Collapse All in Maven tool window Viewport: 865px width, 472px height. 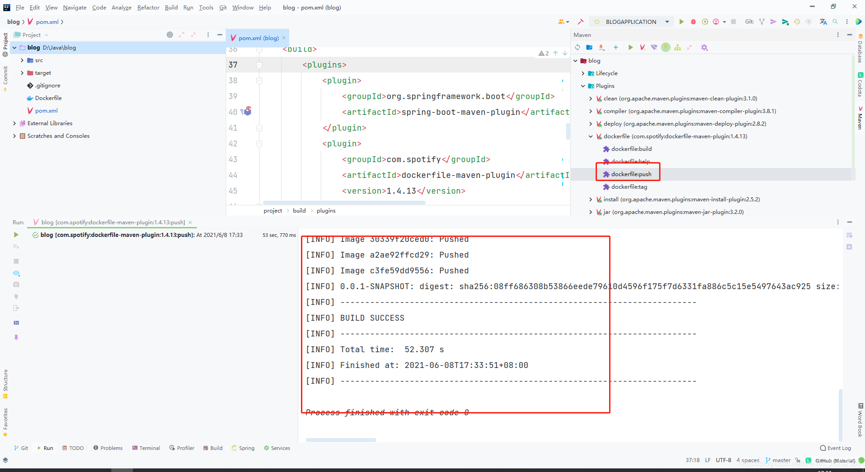click(689, 47)
